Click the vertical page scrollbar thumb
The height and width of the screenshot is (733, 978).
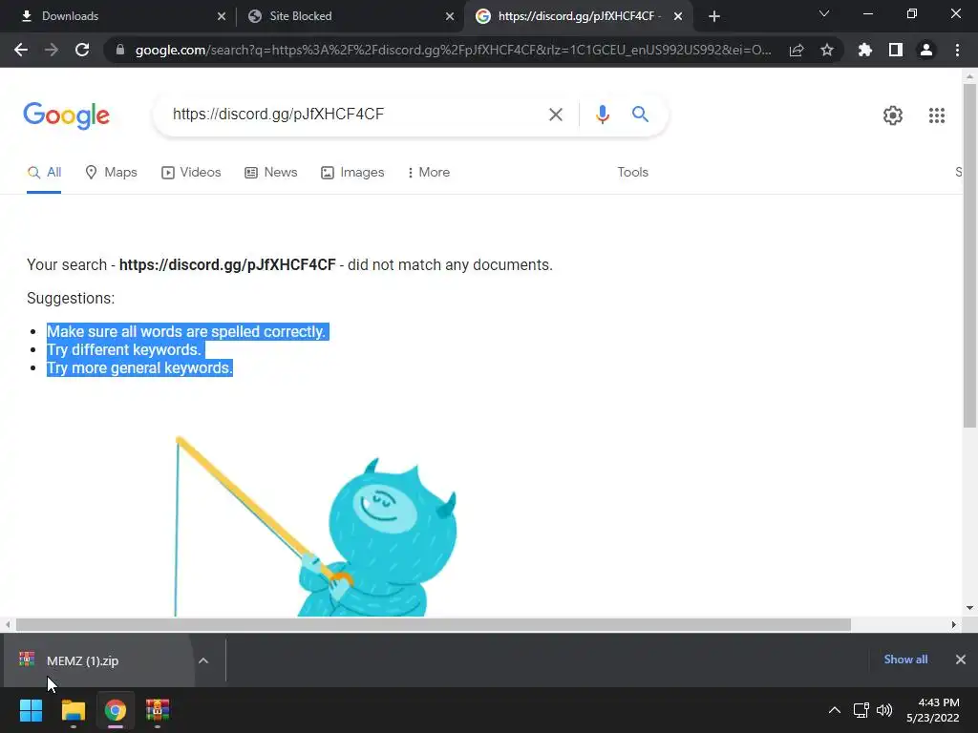click(969, 256)
